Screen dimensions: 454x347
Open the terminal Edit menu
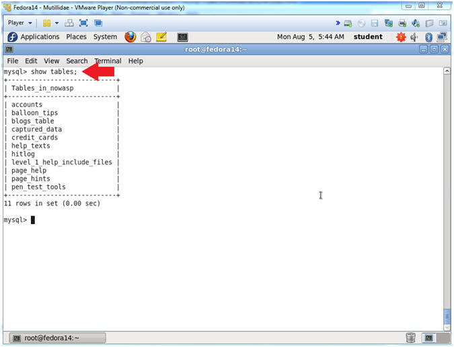tap(31, 61)
